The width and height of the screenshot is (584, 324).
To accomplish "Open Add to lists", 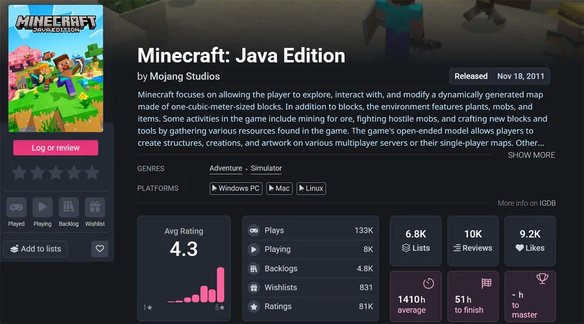I will 36,249.
